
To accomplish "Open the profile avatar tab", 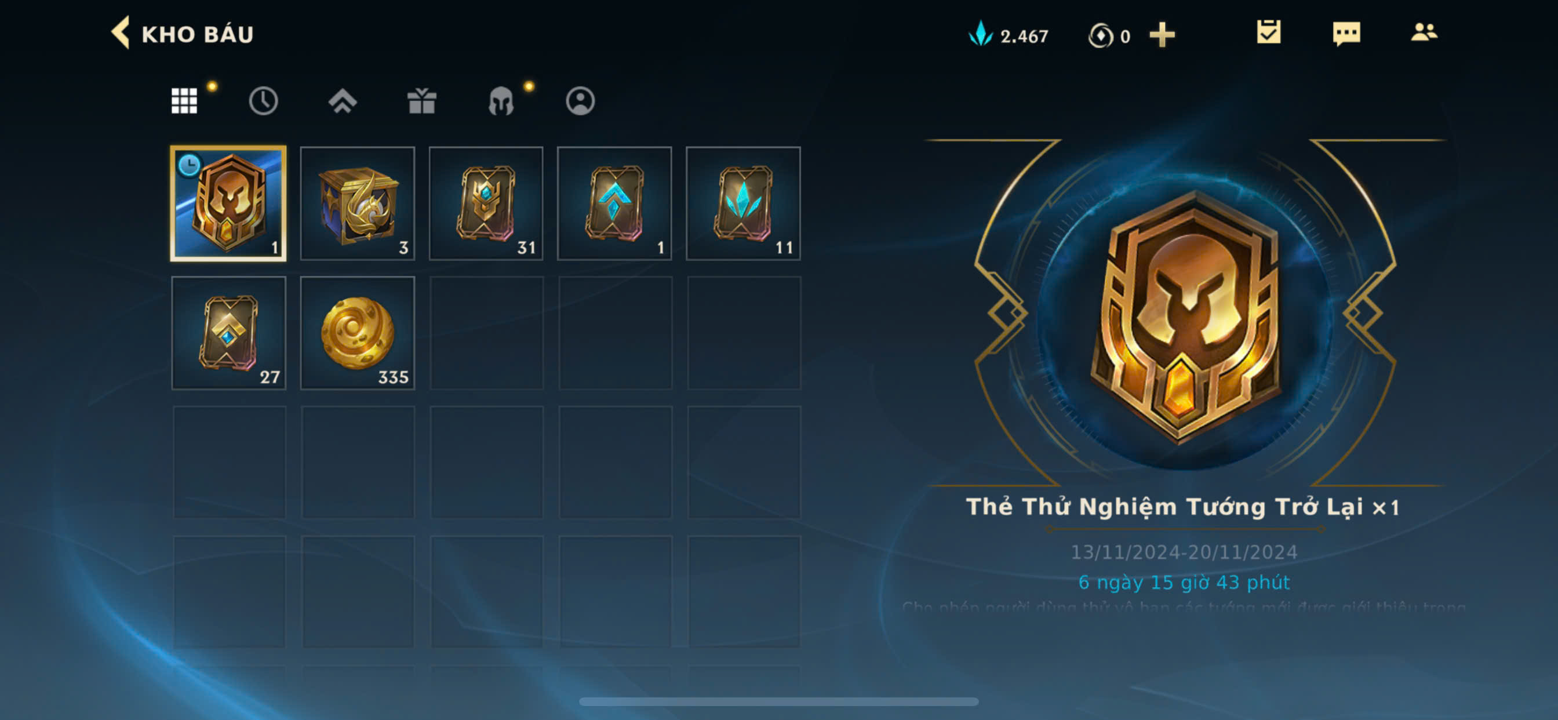I will [x=580, y=100].
